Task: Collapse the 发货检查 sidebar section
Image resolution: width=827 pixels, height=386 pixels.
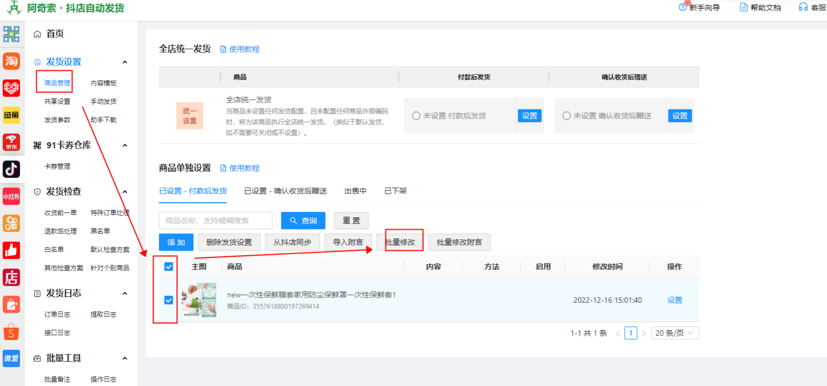Action: point(125,192)
